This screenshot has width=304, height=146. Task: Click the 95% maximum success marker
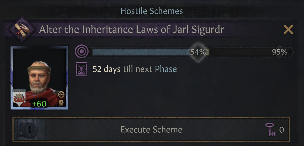(x=280, y=52)
